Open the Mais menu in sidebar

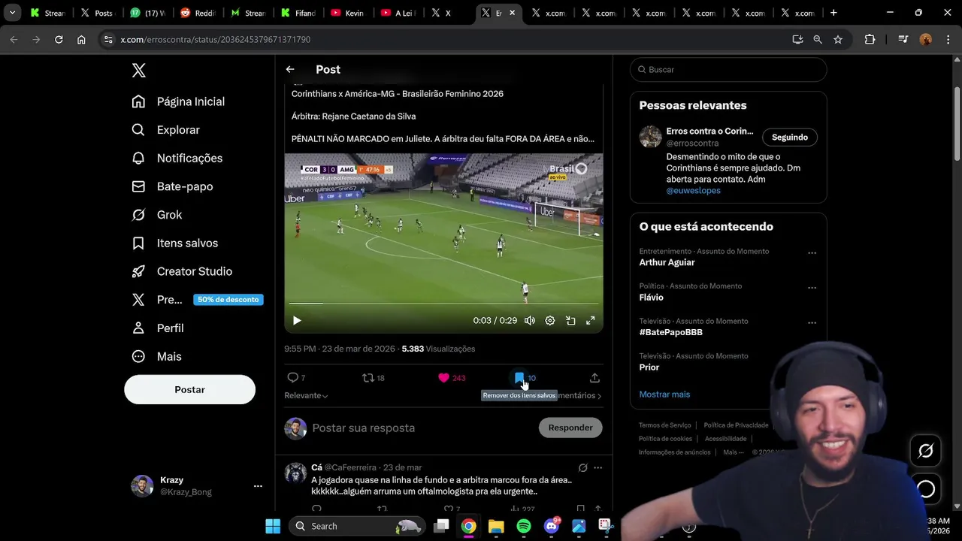coord(156,356)
